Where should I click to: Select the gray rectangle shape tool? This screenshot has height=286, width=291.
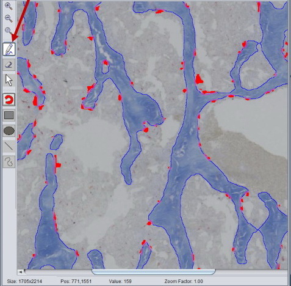click(9, 116)
